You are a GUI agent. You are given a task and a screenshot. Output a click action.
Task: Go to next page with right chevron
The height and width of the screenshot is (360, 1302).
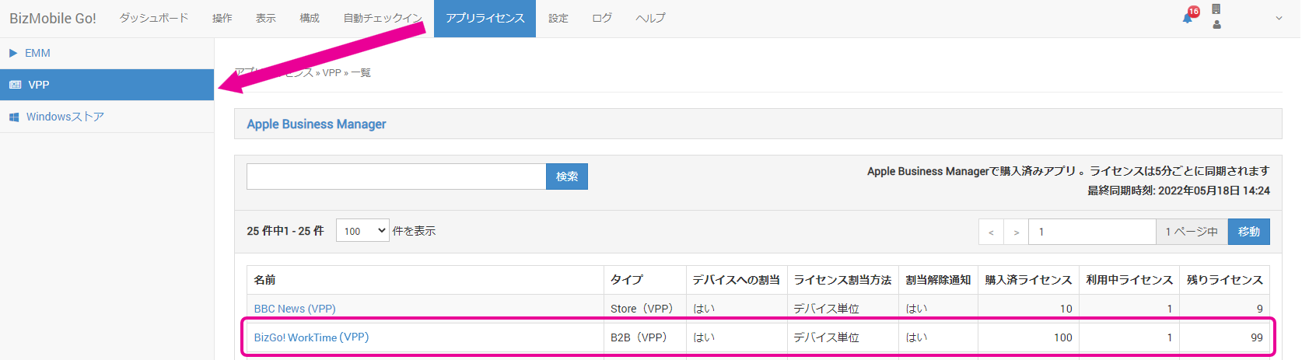1016,232
